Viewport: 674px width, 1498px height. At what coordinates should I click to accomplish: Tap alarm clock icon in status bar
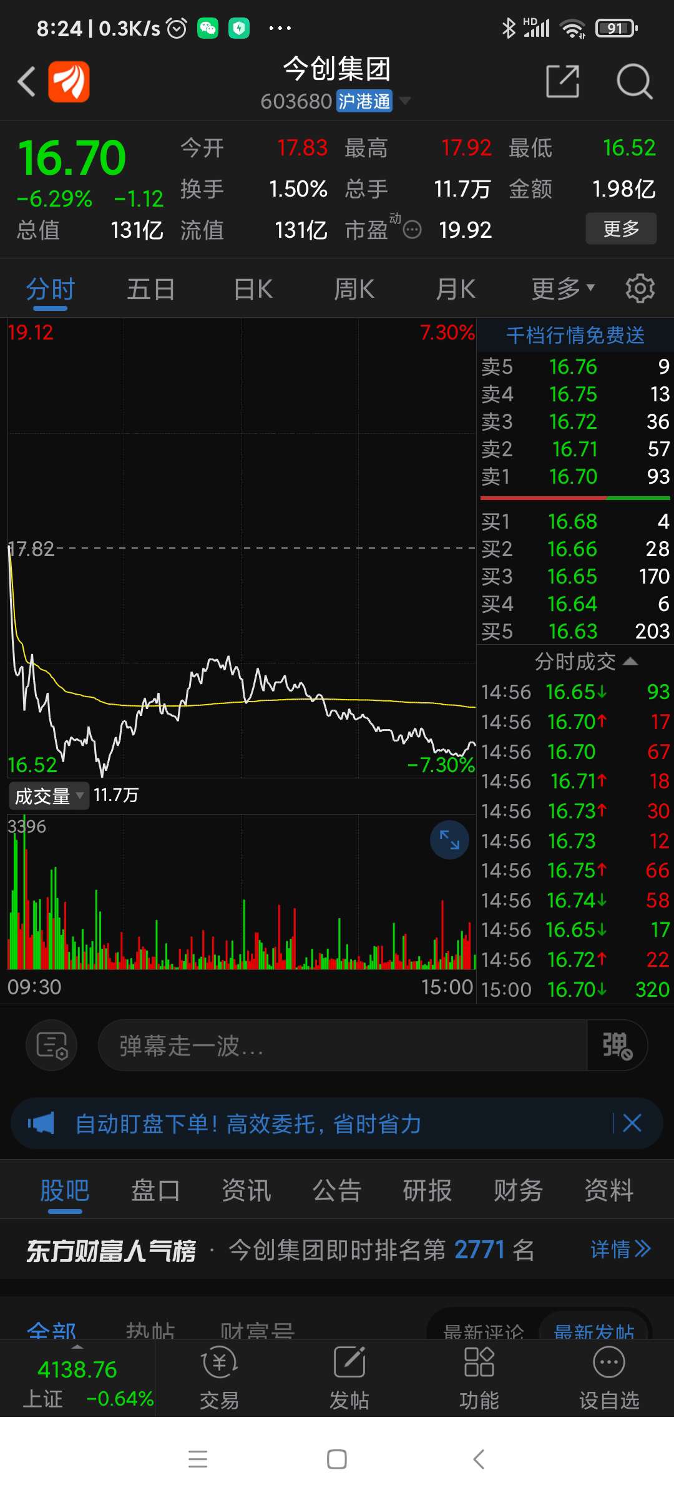177,28
